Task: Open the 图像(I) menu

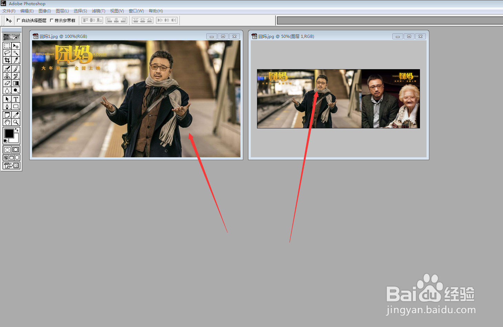Action: pos(45,11)
